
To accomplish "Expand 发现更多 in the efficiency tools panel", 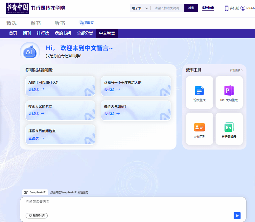I will 236,70.
